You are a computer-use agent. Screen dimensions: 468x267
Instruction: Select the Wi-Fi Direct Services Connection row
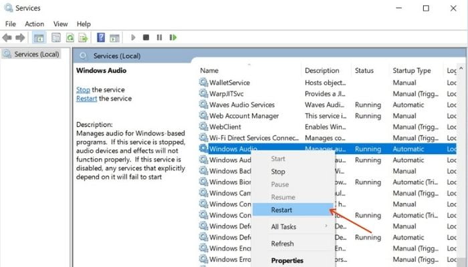pos(328,138)
